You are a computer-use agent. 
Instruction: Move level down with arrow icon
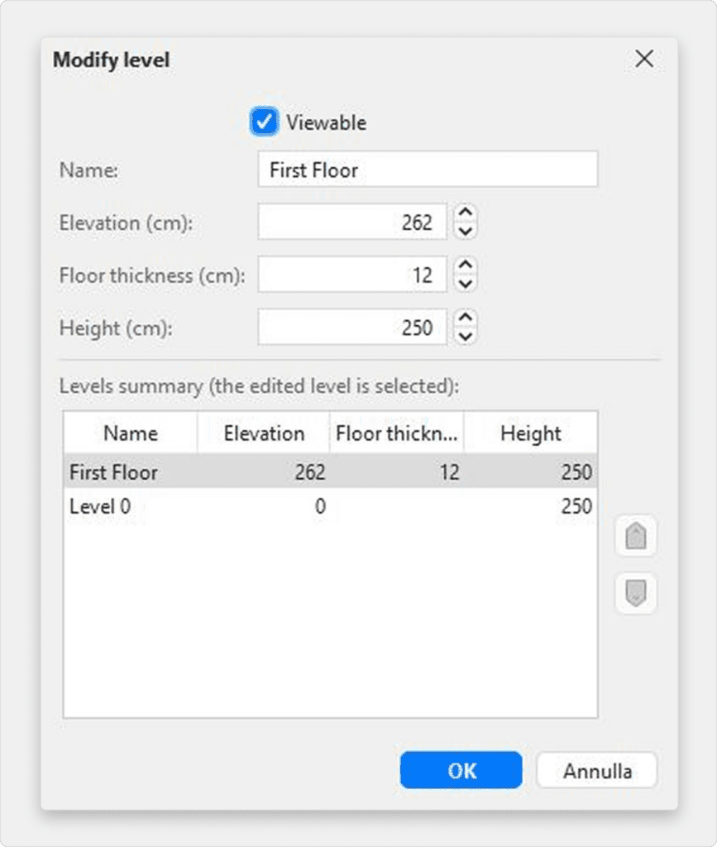pos(635,593)
